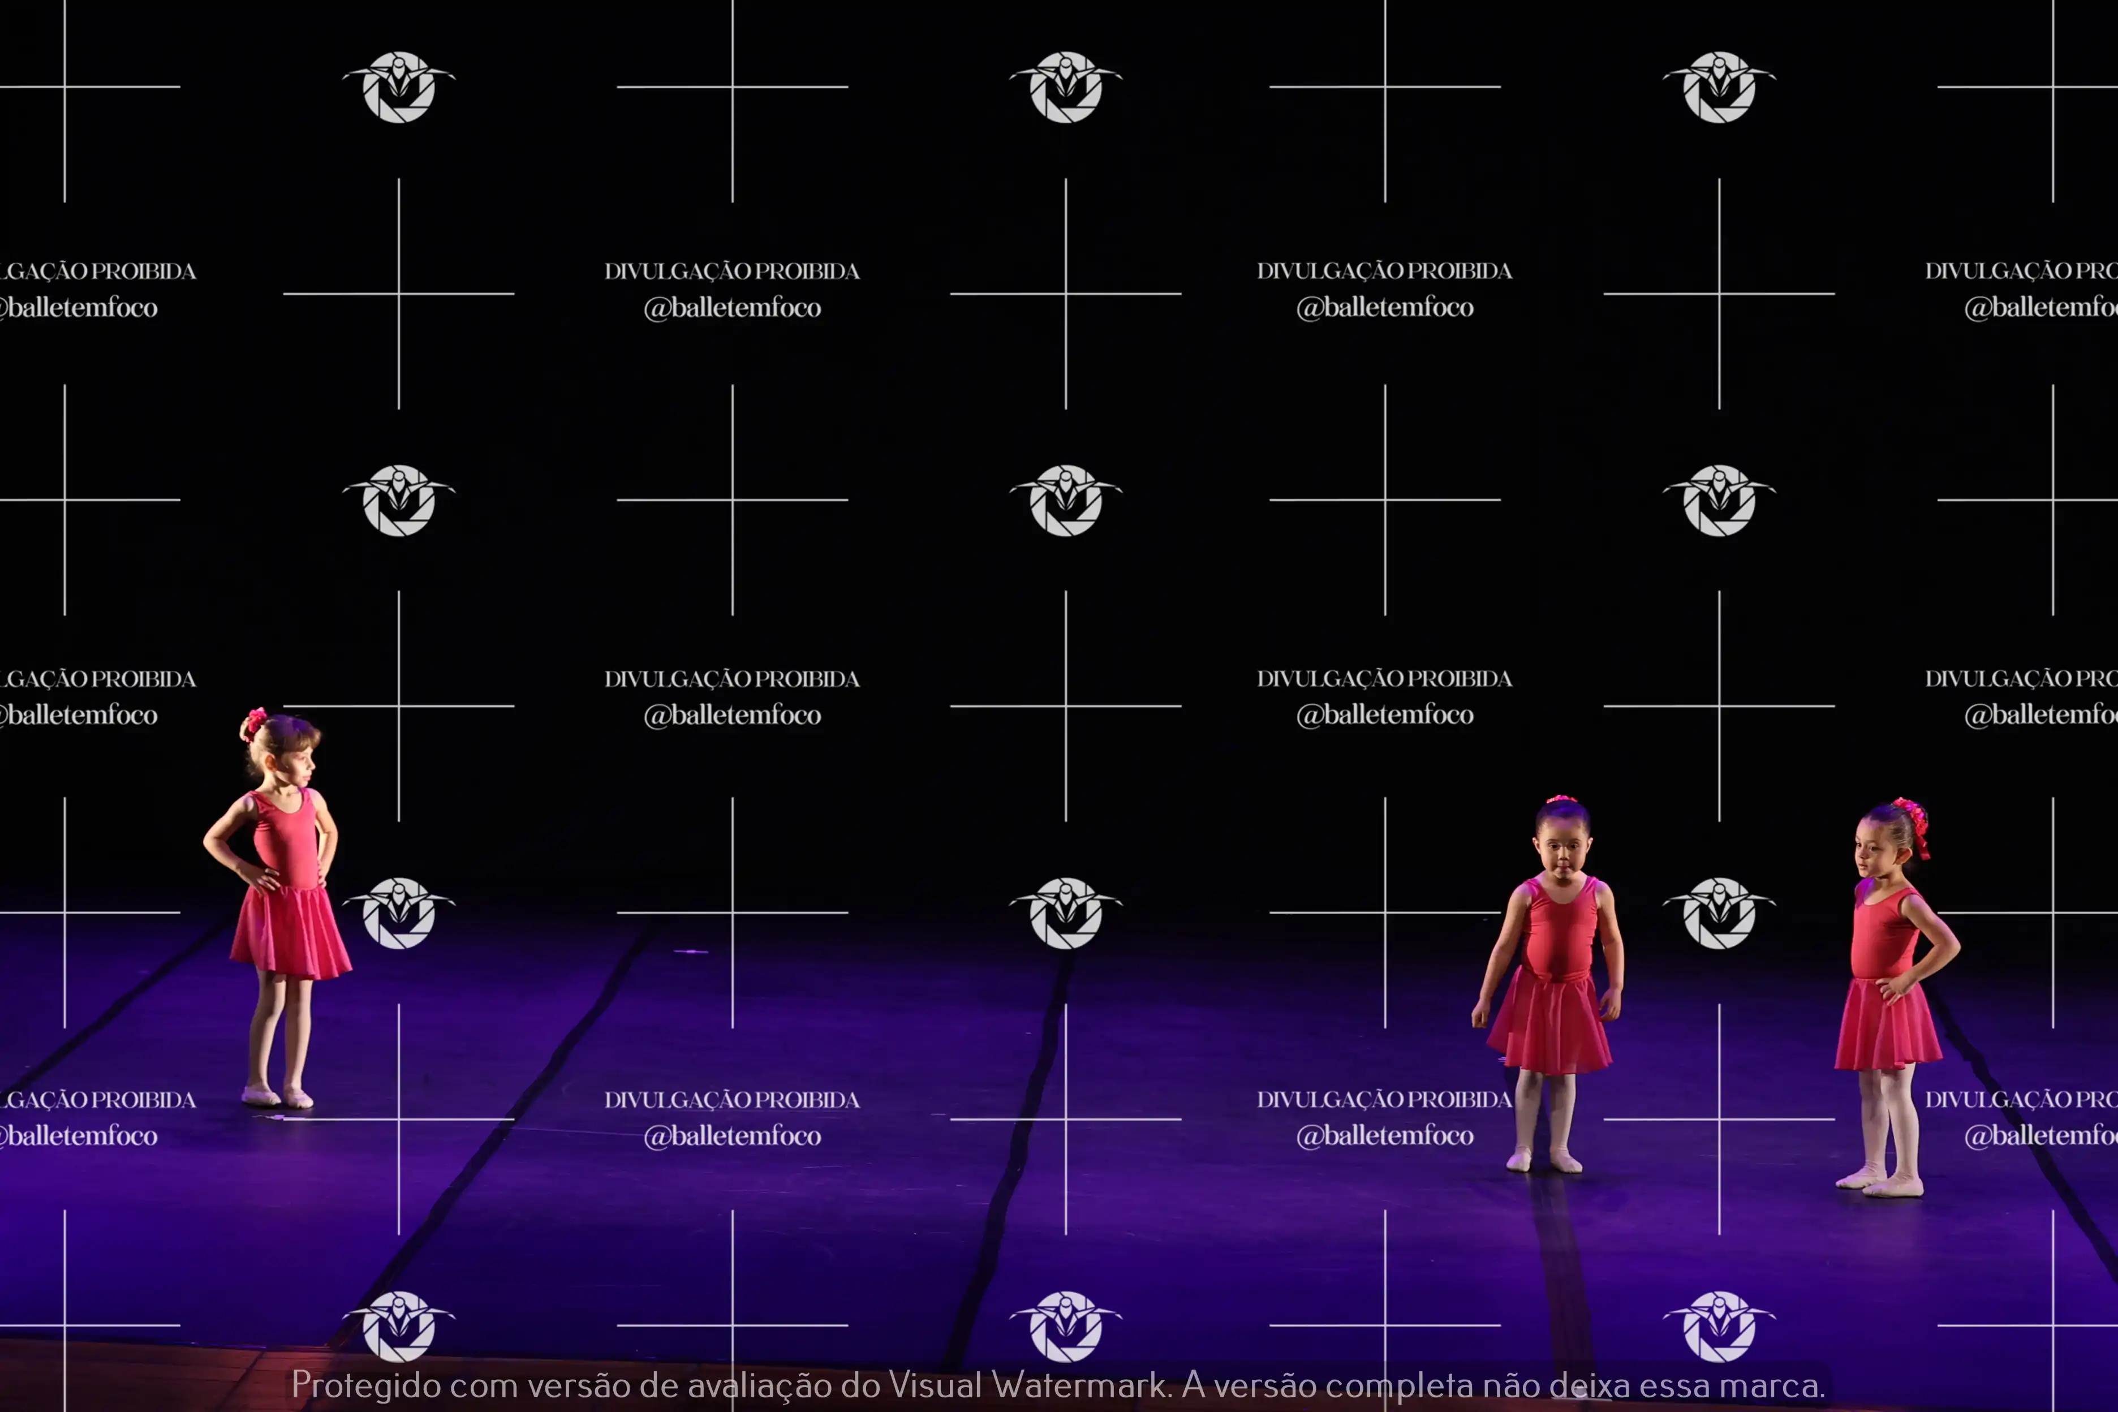Screen dimensions: 2118x1412
Task: Click the @balletemfoco text overlapping the middle dancer's legs
Action: pos(1385,1137)
